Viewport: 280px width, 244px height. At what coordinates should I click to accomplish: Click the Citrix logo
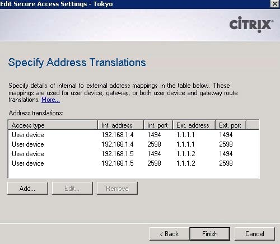[x=251, y=25]
